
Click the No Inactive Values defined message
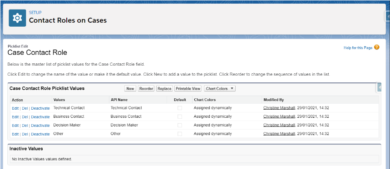click(42, 159)
